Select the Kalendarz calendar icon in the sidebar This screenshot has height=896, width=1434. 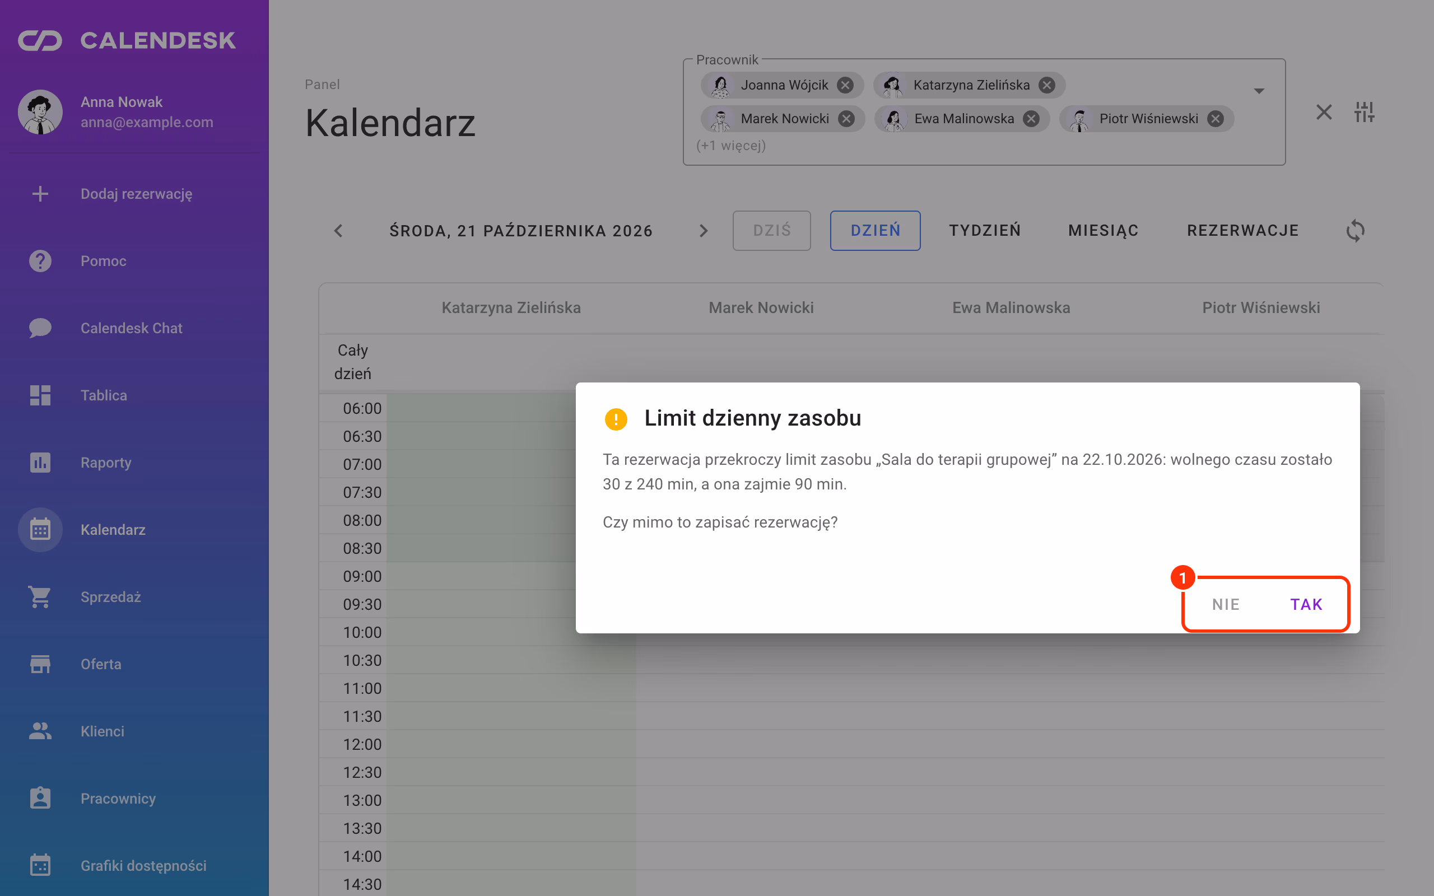(40, 530)
